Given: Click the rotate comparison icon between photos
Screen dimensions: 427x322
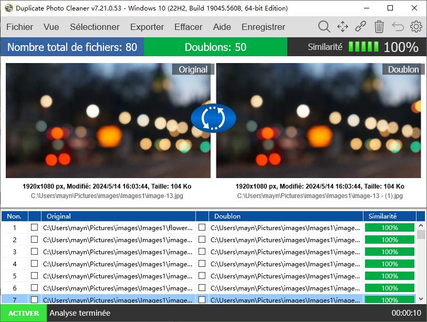Looking at the screenshot, I should (213, 118).
